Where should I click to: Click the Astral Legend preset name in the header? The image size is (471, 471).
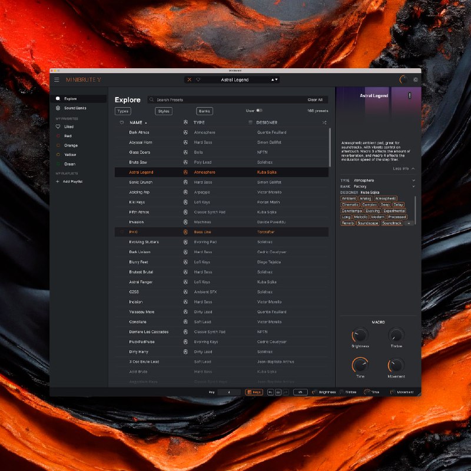[x=234, y=79]
